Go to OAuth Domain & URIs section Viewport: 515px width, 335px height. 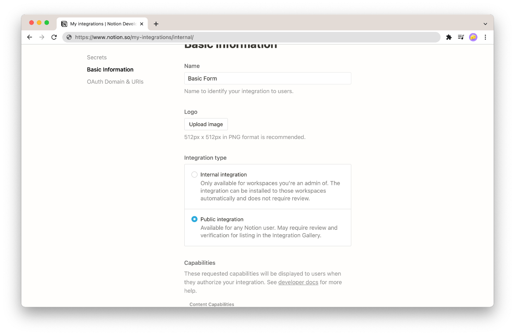[x=115, y=82]
